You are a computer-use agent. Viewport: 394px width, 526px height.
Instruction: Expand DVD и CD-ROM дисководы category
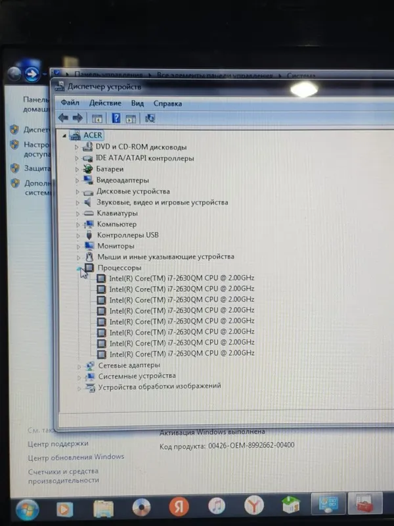point(76,147)
